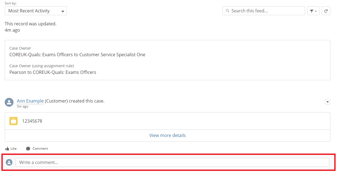Click the 5m ago timestamp

23,106
